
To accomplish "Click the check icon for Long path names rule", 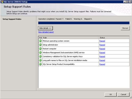I will [40, 60].
